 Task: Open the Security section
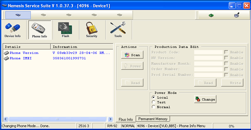click(92, 30)
